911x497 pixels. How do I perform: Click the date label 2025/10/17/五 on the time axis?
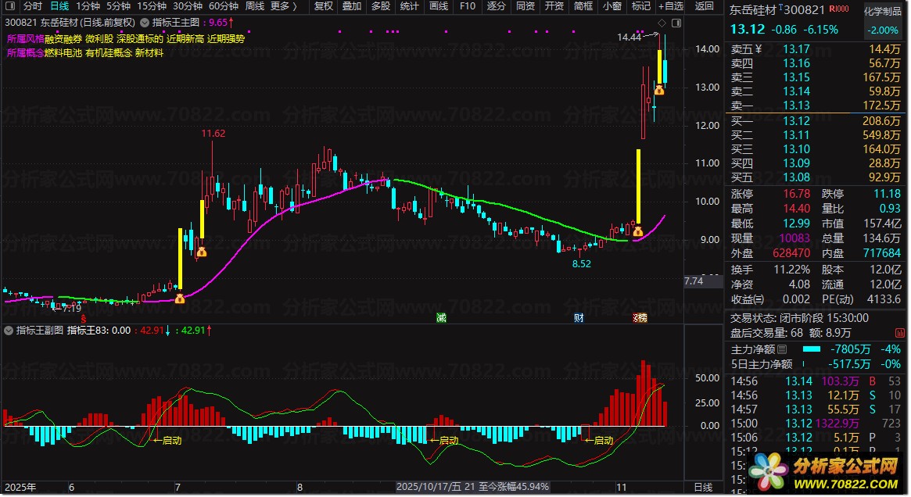click(429, 487)
